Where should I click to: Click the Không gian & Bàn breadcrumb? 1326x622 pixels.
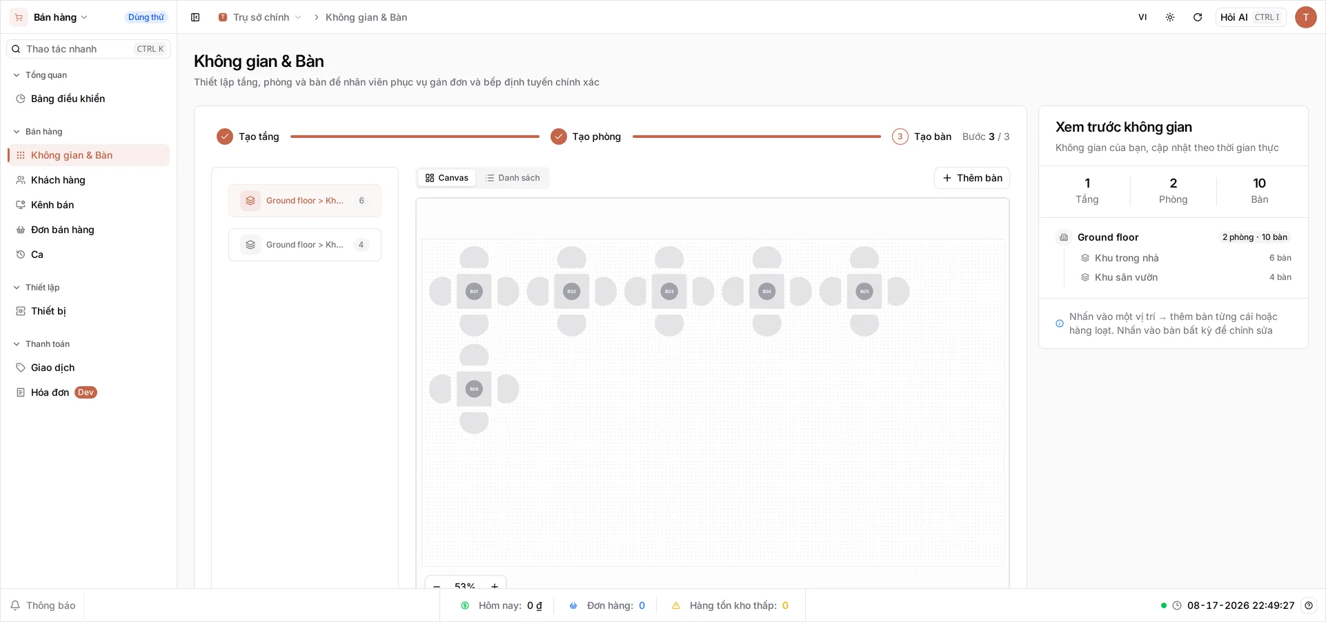(x=366, y=17)
